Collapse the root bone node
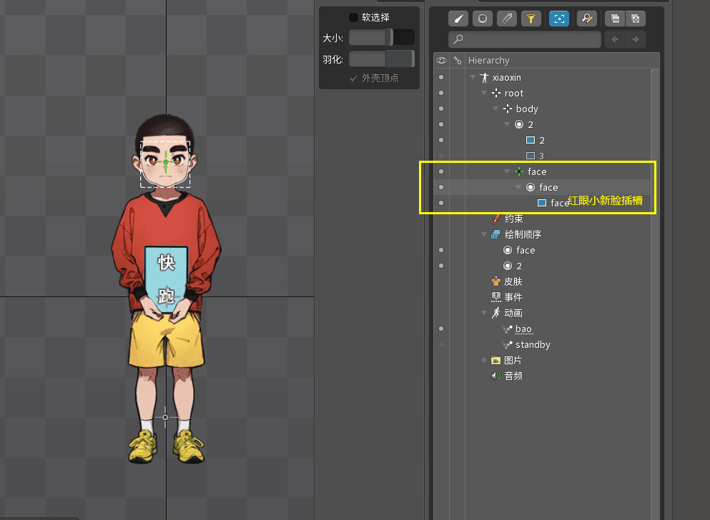Image resolution: width=710 pixels, height=520 pixels. pos(484,94)
